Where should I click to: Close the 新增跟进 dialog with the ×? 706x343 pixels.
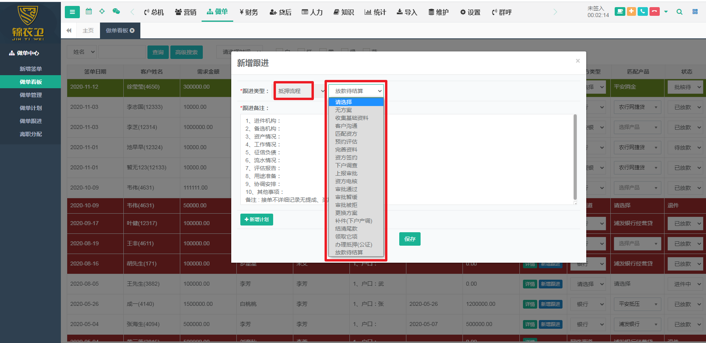pyautogui.click(x=578, y=61)
